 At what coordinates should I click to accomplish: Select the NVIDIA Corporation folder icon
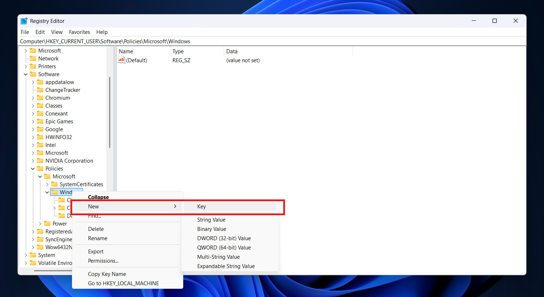(40, 160)
